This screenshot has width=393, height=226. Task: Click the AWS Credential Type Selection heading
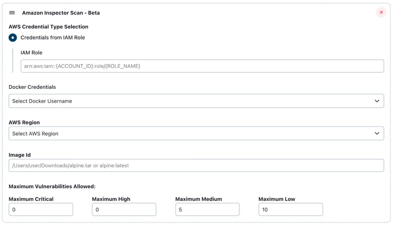coord(48,27)
